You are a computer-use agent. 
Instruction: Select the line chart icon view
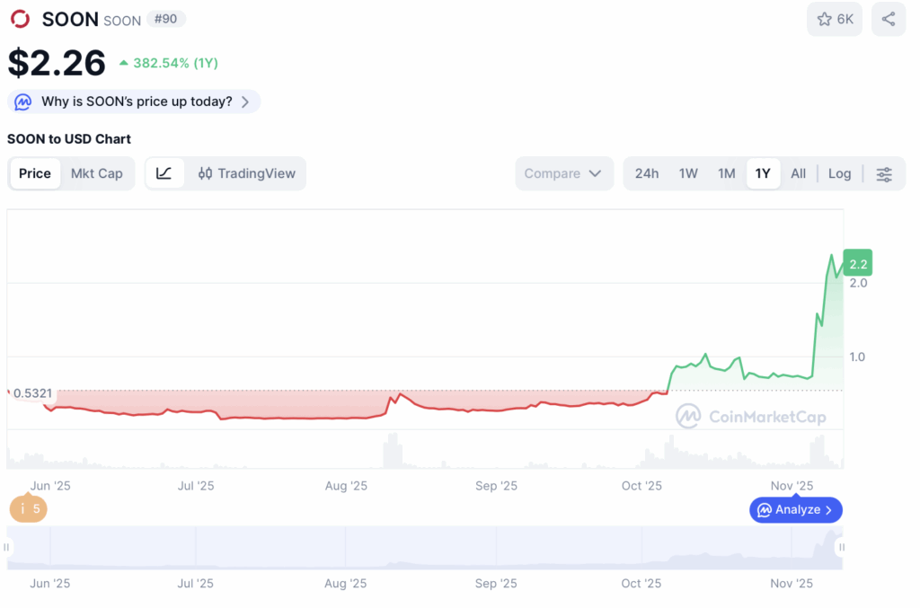164,173
